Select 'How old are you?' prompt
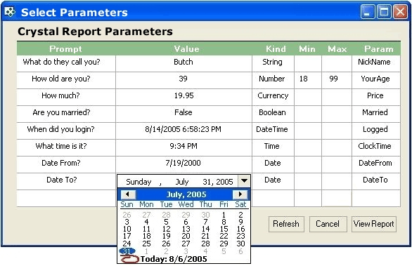 (66, 80)
